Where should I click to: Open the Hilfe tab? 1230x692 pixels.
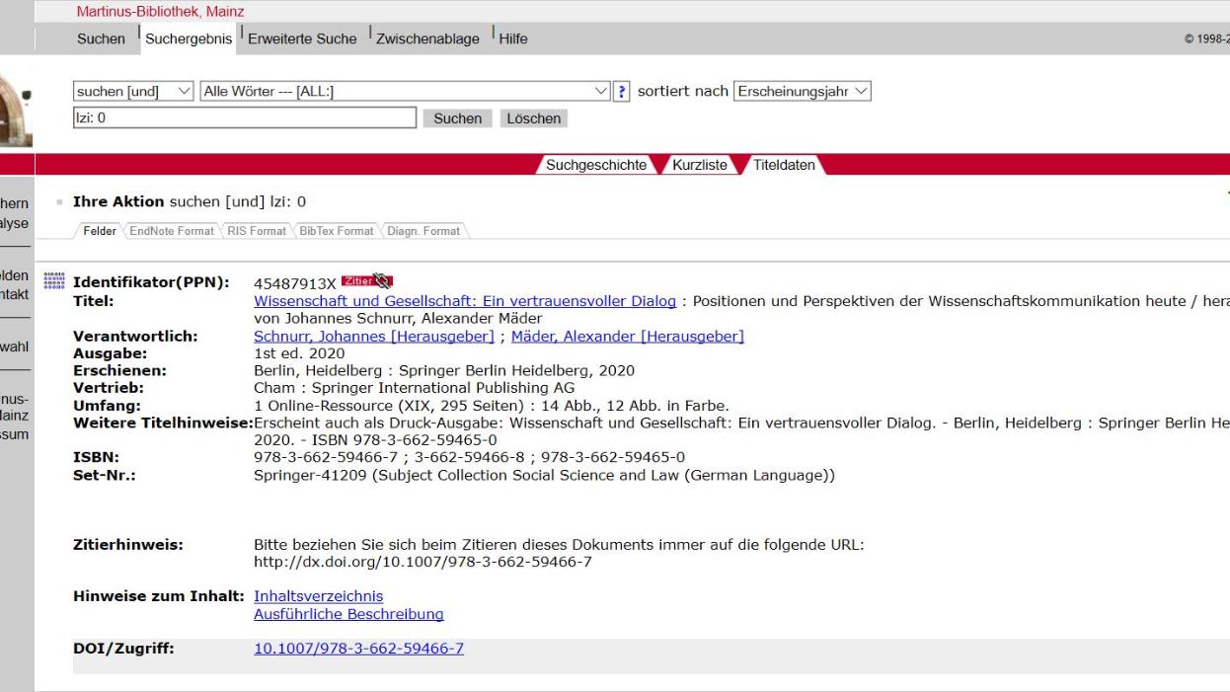tap(513, 39)
